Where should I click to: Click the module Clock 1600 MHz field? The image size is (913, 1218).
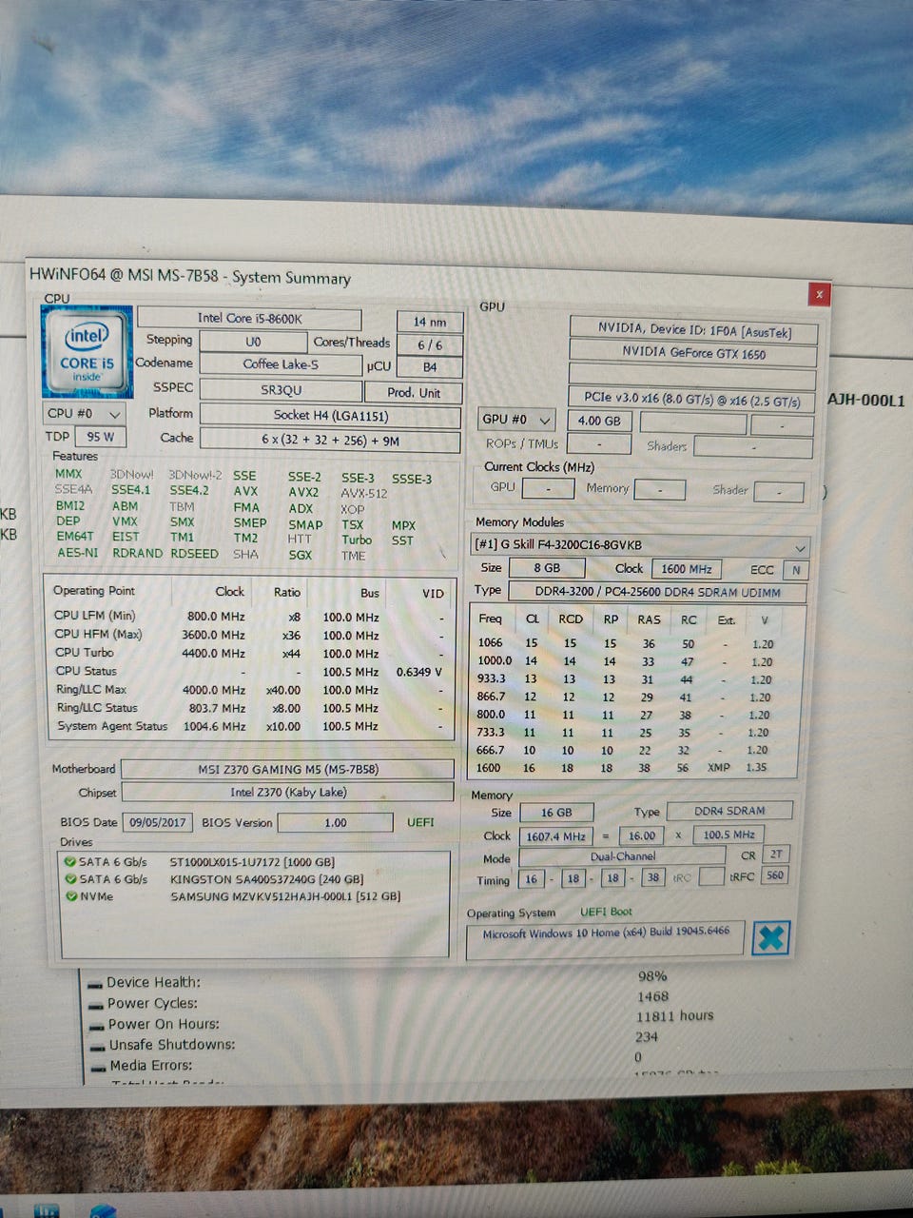[x=687, y=569]
